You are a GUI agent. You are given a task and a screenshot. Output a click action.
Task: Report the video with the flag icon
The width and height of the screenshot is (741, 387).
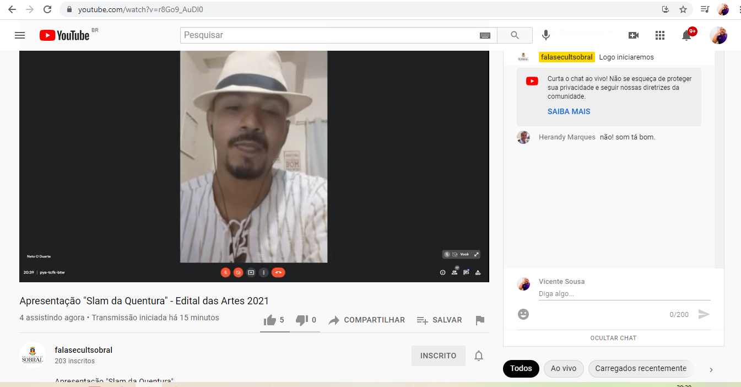pos(480,320)
